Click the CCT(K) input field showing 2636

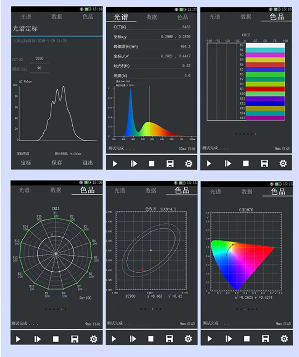39,59
